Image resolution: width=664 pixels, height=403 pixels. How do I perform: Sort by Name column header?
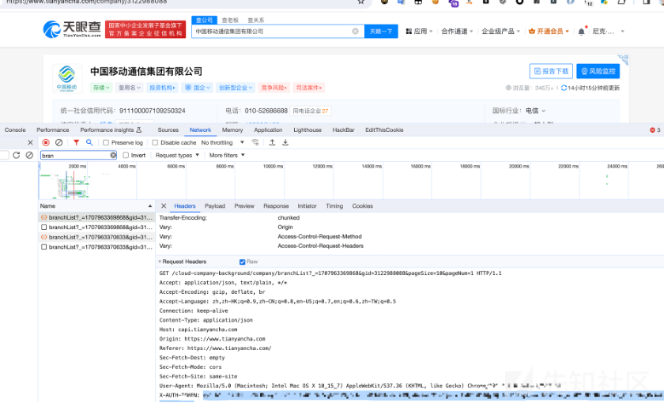tap(96, 206)
